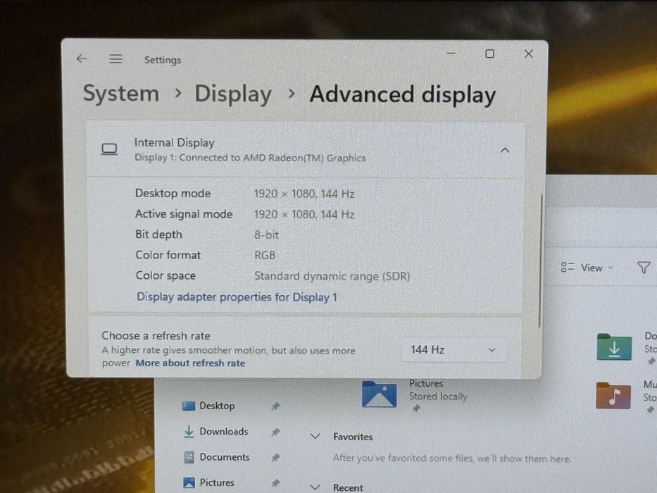
Task: Navigate to System breadcrumb
Action: pyautogui.click(x=121, y=93)
